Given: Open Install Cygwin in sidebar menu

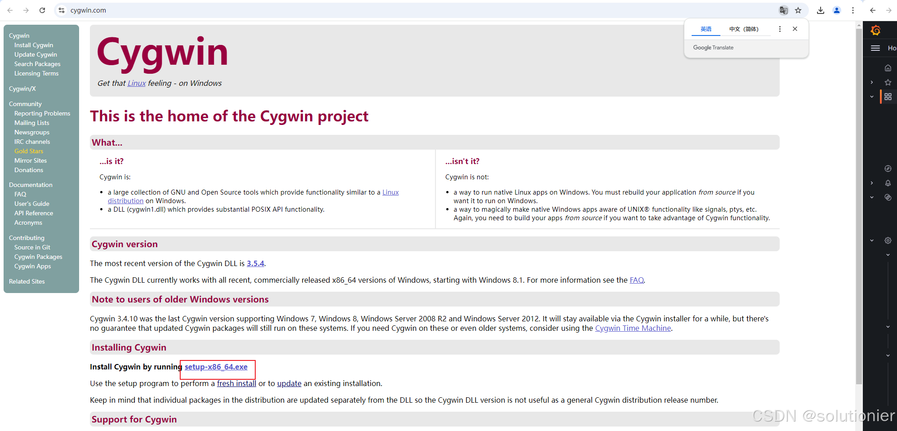Looking at the screenshot, I should (34, 45).
